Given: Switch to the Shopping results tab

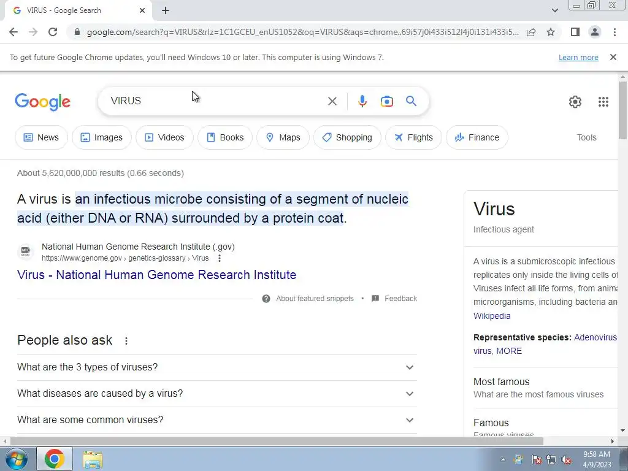Looking at the screenshot, I should [x=347, y=137].
